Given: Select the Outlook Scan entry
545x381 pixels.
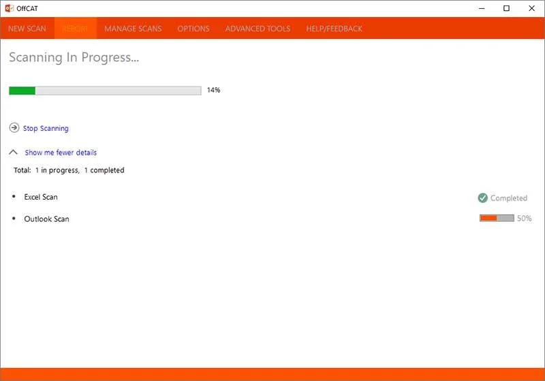Looking at the screenshot, I should point(46,219).
